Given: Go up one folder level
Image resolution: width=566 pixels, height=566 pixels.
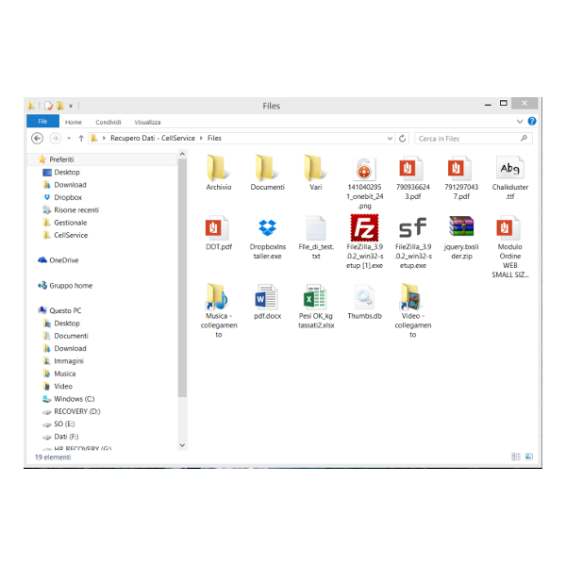Looking at the screenshot, I should tap(81, 139).
